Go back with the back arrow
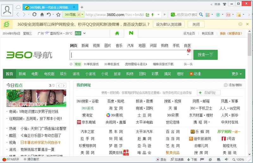Image resolution: width=253 pixels, height=163 pixels. 18,15
